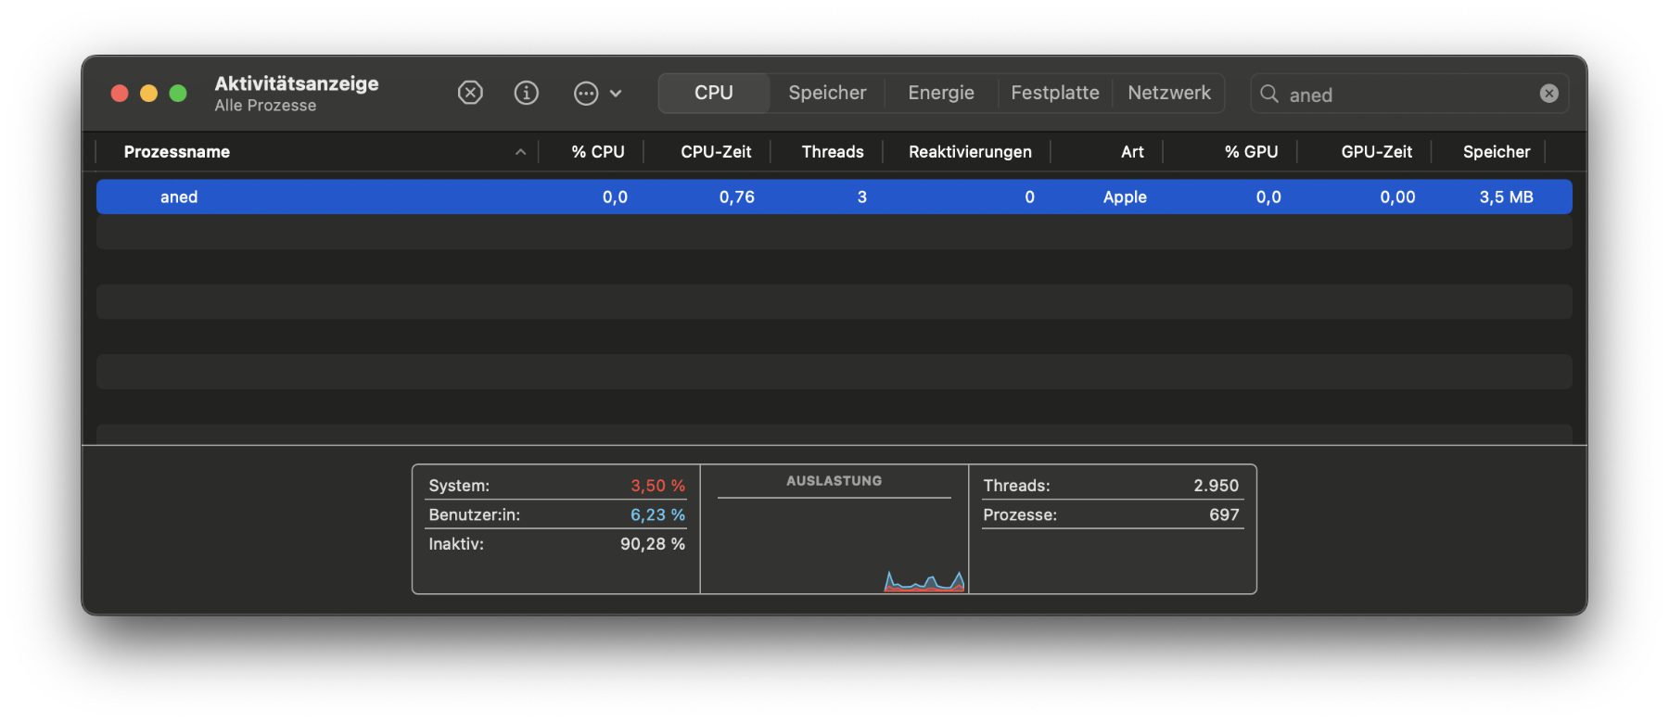The image size is (1669, 723).
Task: Select the aned process row
Action: tap(833, 197)
